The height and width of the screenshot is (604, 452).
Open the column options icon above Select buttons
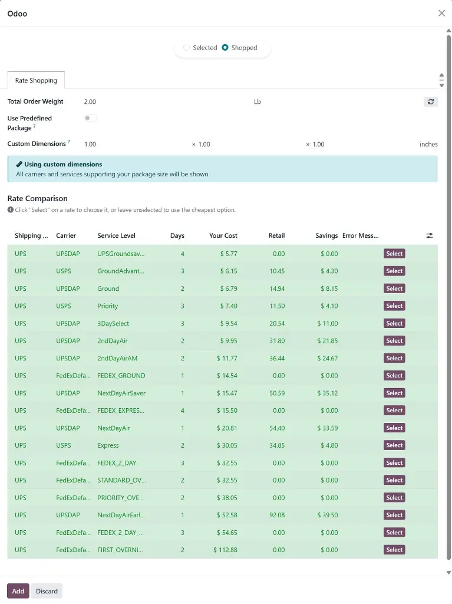tap(430, 235)
